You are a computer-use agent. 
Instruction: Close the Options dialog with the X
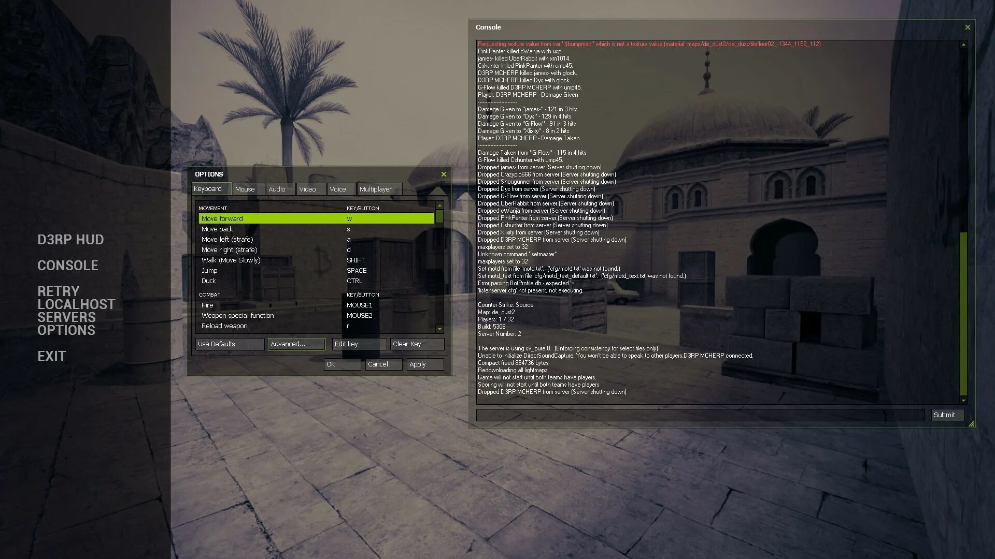point(444,174)
